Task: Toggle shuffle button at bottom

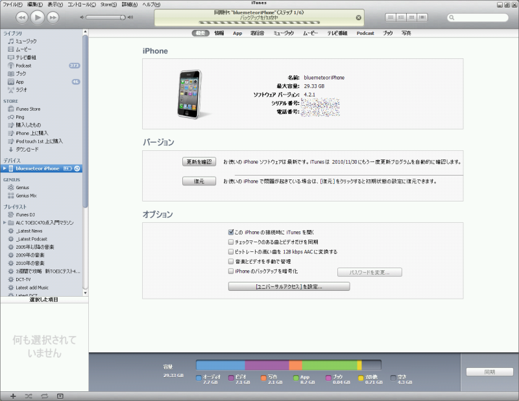Action: pos(29,396)
